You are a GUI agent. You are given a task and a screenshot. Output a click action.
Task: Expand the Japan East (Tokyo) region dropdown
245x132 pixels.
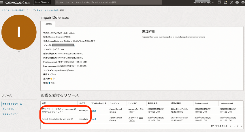pyautogui.click(x=203, y=2)
